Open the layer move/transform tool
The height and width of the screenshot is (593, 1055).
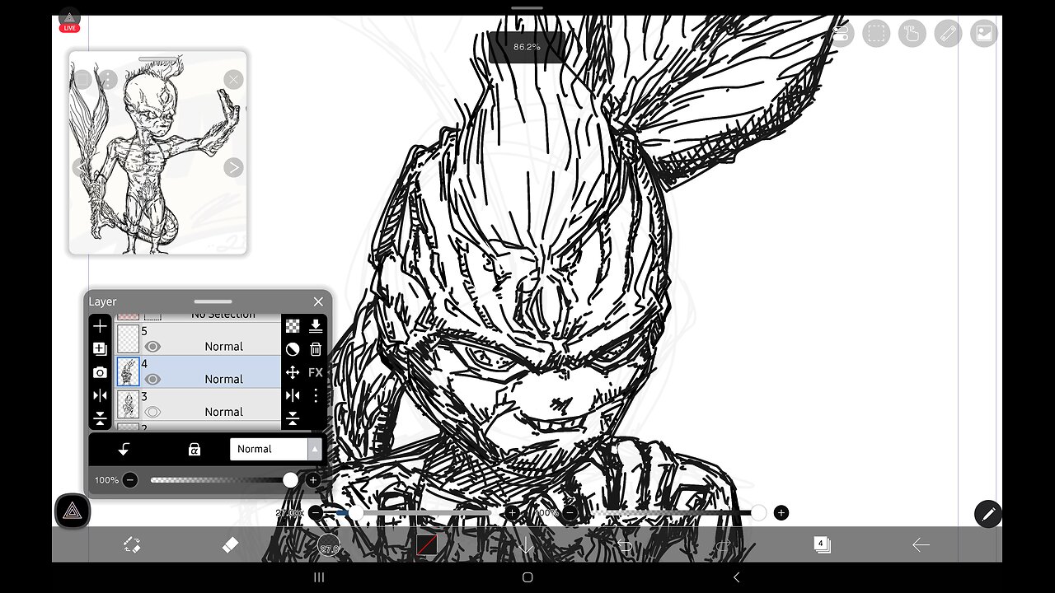(x=293, y=372)
